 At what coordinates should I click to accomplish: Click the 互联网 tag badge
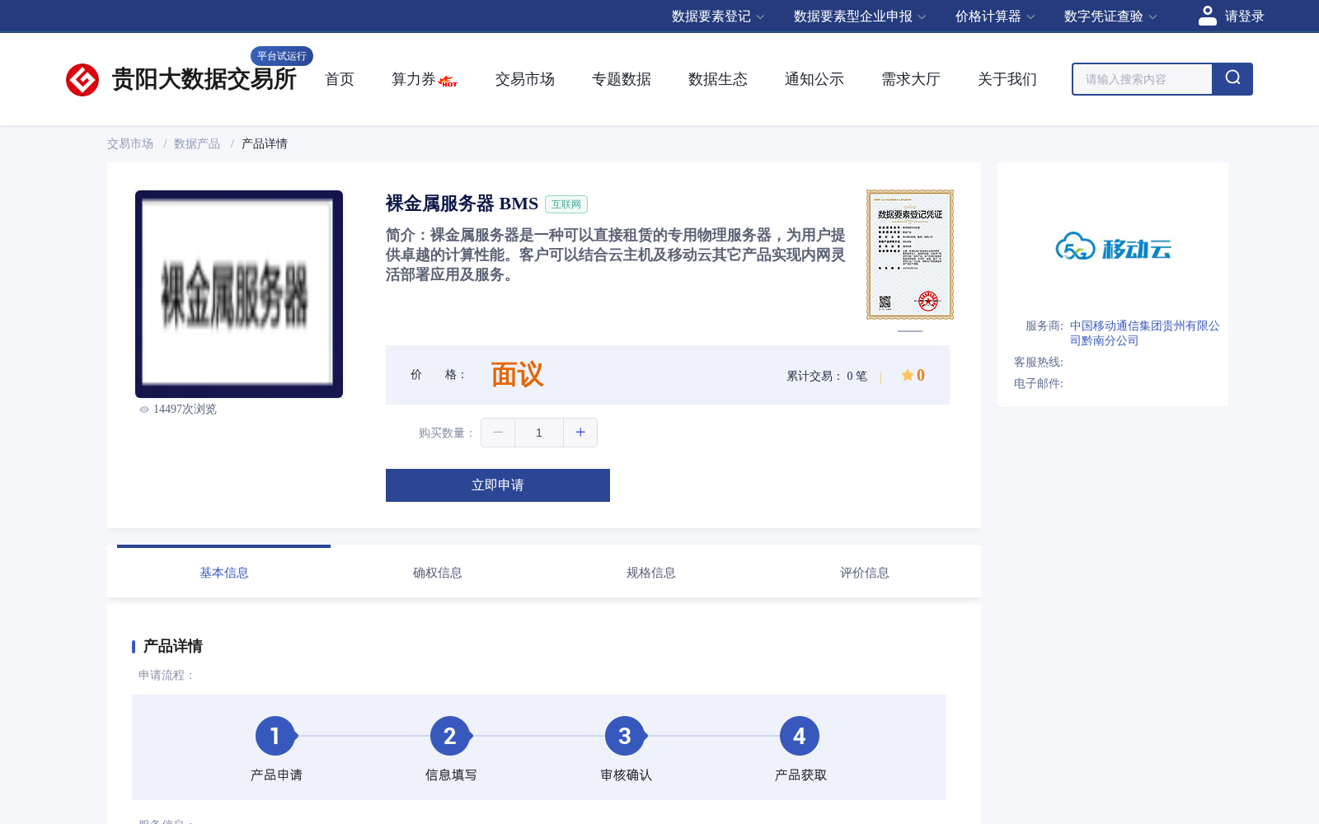pos(566,204)
